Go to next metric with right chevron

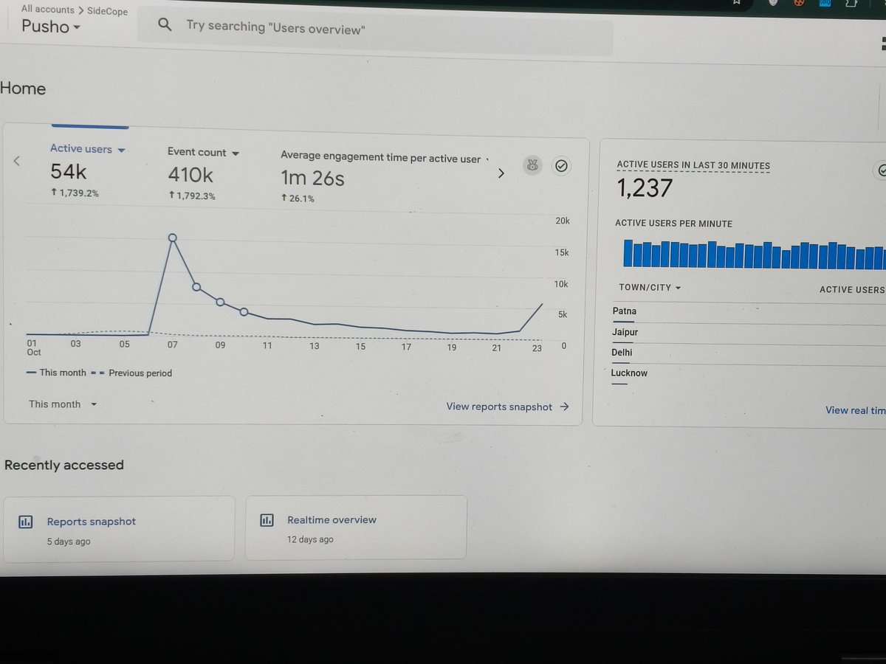click(x=501, y=173)
